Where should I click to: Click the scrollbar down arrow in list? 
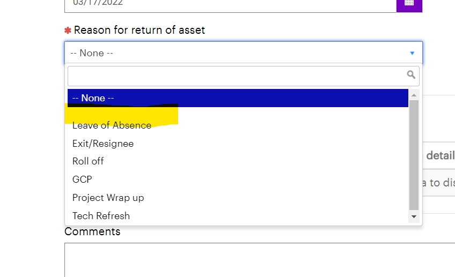pyautogui.click(x=414, y=216)
